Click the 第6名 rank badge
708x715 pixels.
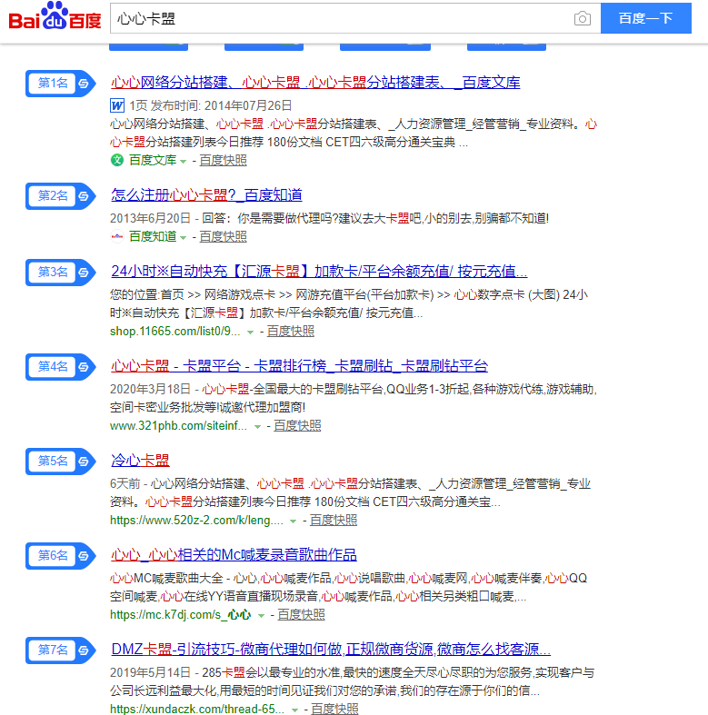(60, 555)
